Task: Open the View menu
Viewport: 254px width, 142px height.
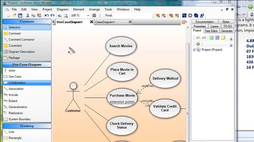Action: click(35, 9)
